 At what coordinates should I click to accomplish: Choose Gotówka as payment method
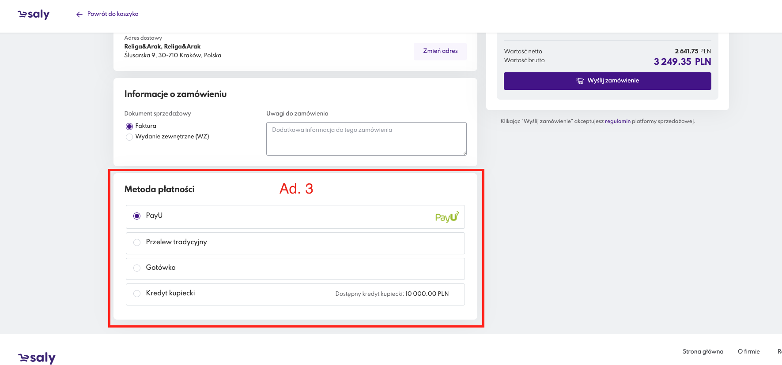tap(137, 268)
